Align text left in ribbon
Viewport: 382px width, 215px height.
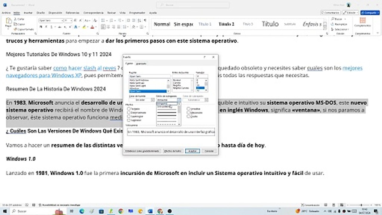tap(103, 27)
